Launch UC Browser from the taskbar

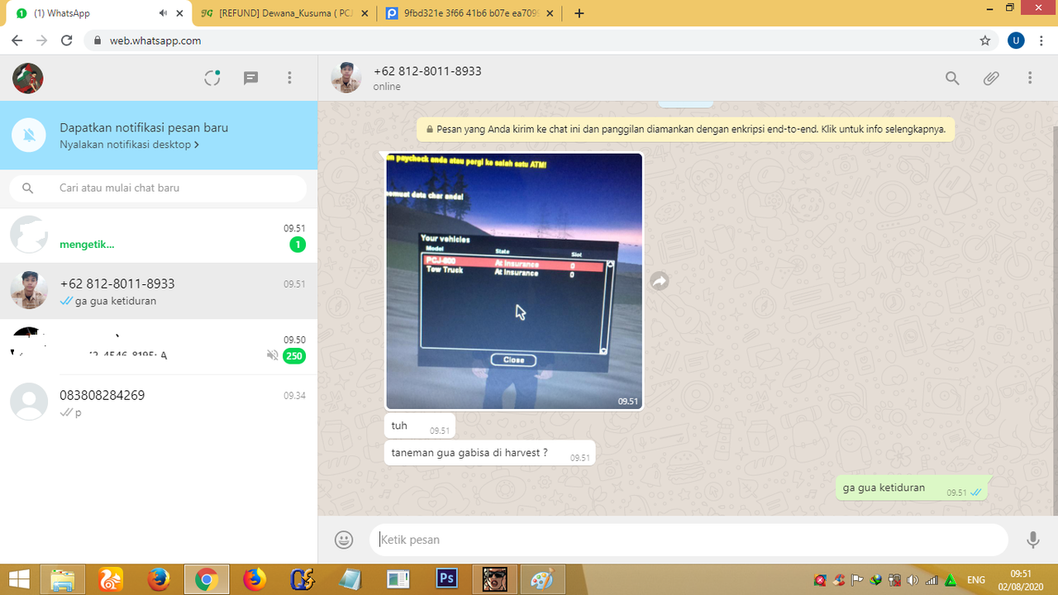point(111,579)
